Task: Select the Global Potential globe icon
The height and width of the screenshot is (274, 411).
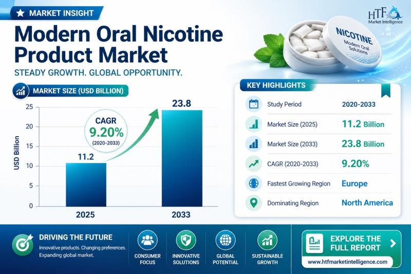Action: point(226,240)
